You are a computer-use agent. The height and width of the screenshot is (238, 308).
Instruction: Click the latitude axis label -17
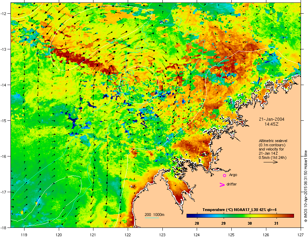tap(4, 192)
